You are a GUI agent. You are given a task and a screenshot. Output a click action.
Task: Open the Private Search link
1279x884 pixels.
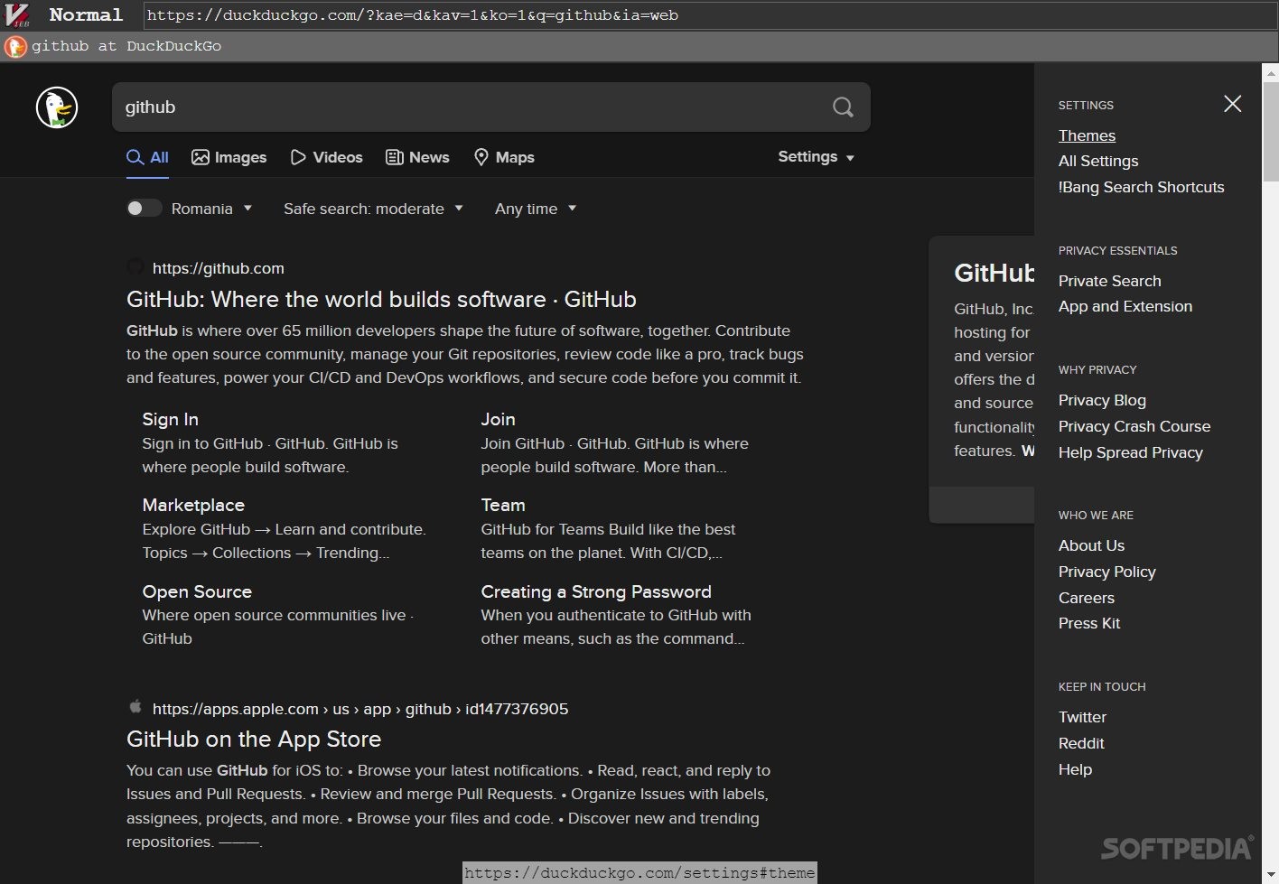click(x=1110, y=281)
